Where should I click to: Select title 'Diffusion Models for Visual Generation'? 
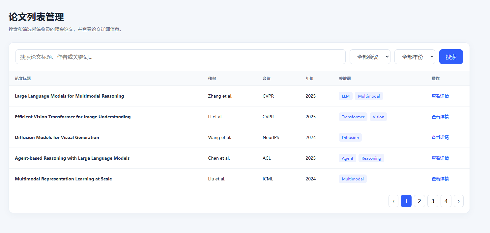tap(57, 137)
